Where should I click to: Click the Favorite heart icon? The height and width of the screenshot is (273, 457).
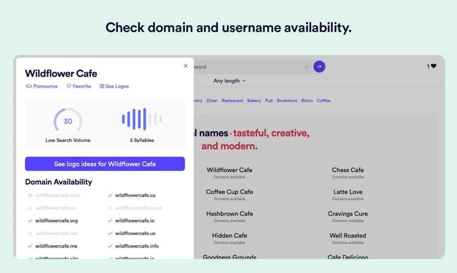pyautogui.click(x=69, y=86)
